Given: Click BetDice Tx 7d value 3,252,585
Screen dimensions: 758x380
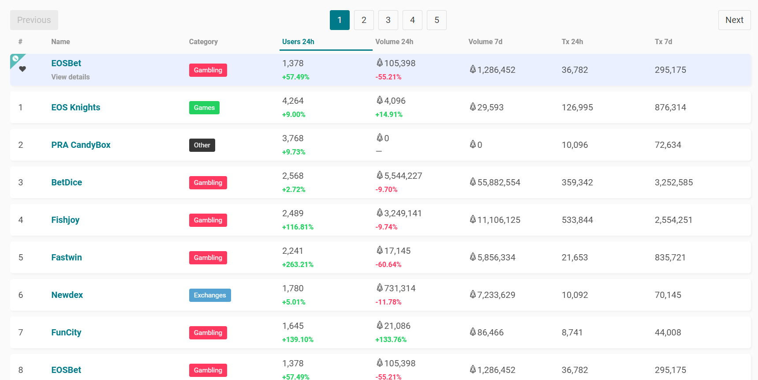Looking at the screenshot, I should pos(674,182).
